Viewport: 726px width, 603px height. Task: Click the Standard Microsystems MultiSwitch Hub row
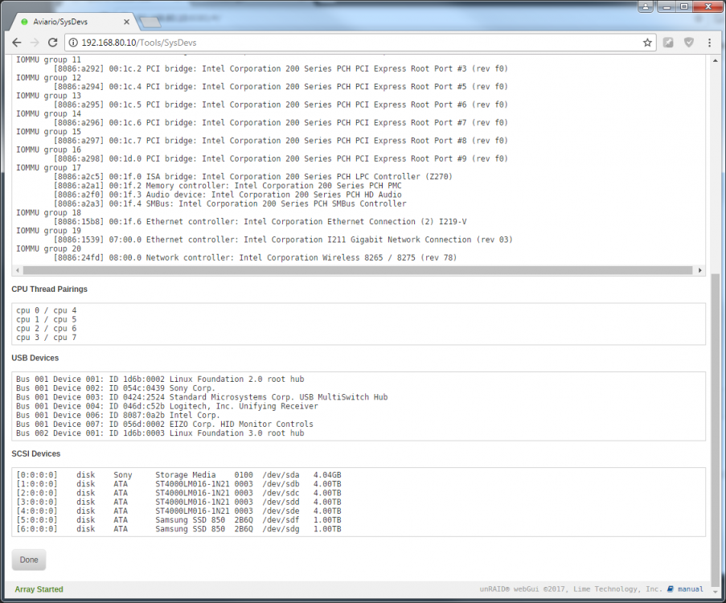(202, 397)
